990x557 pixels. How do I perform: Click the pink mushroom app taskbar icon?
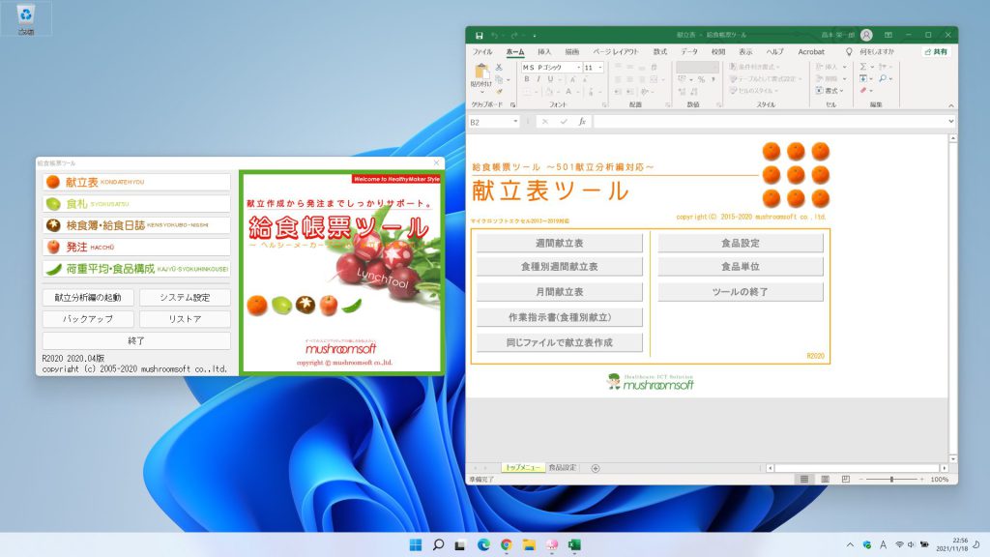(552, 544)
